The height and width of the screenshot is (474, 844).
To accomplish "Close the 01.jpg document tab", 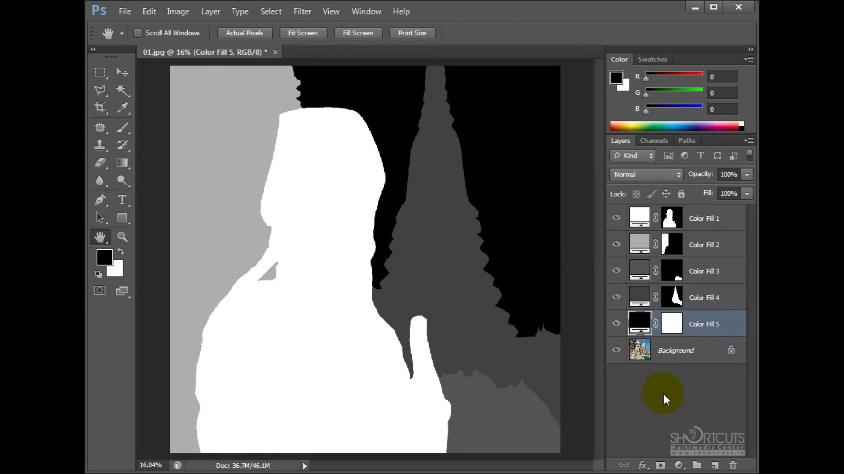I will click(x=275, y=52).
